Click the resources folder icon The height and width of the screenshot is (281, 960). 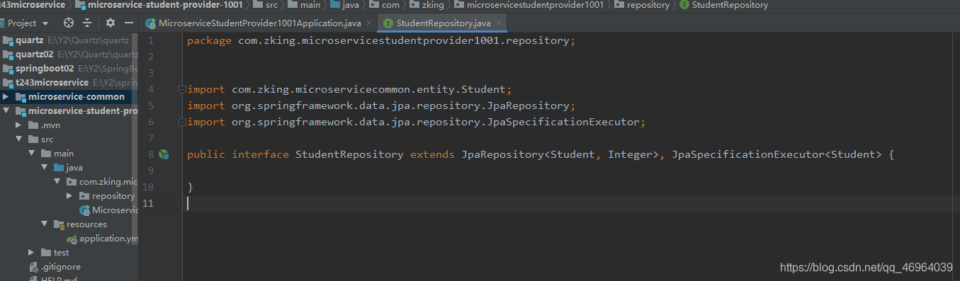pyautogui.click(x=60, y=224)
